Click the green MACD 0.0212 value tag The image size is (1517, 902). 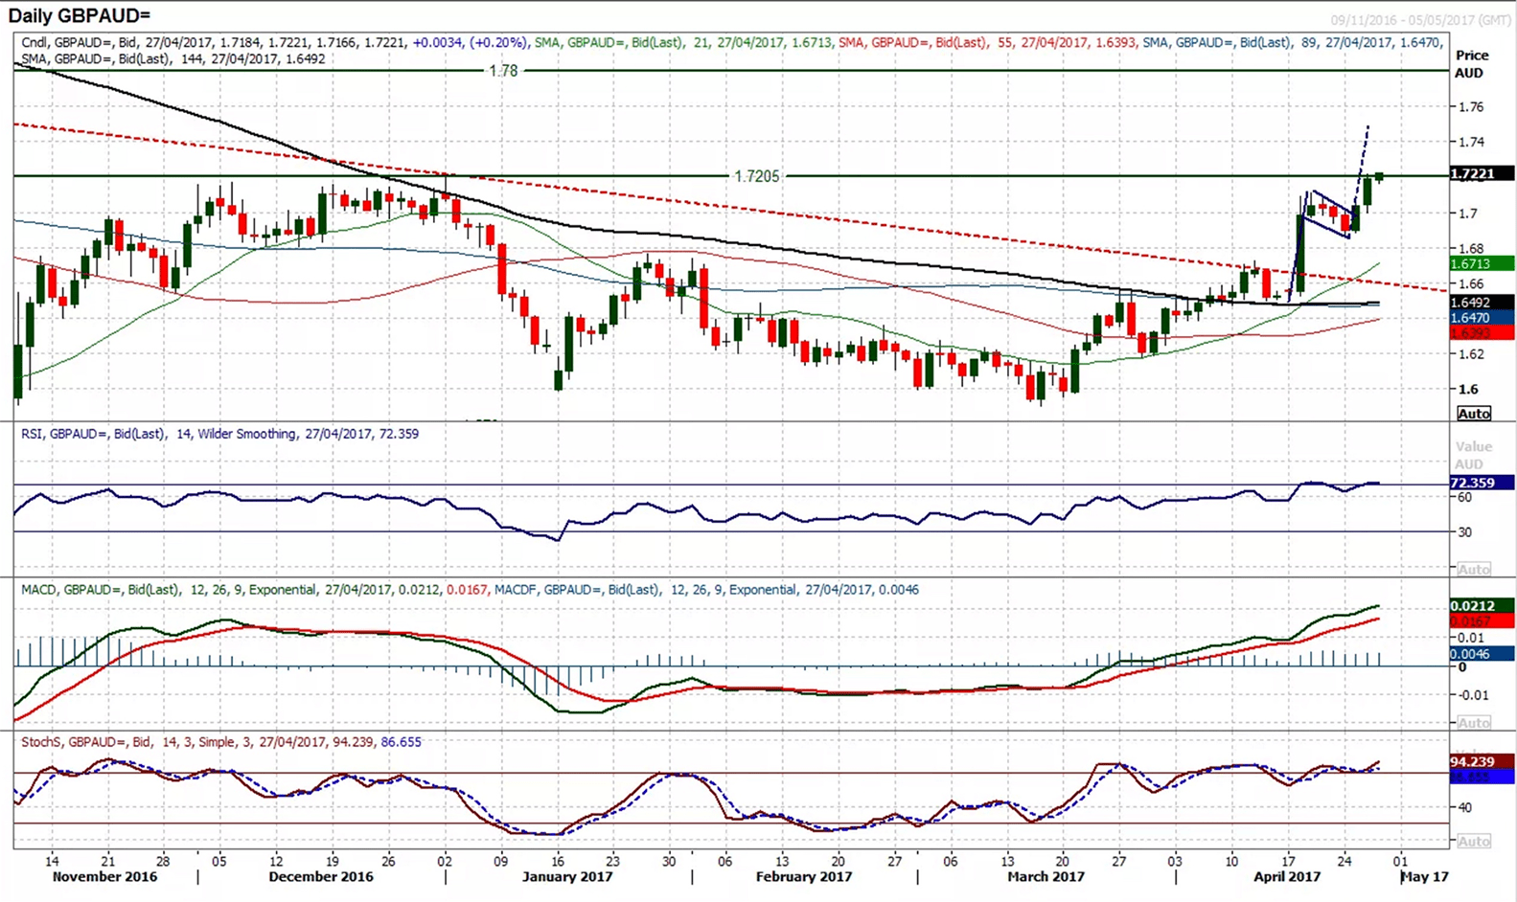(1481, 606)
